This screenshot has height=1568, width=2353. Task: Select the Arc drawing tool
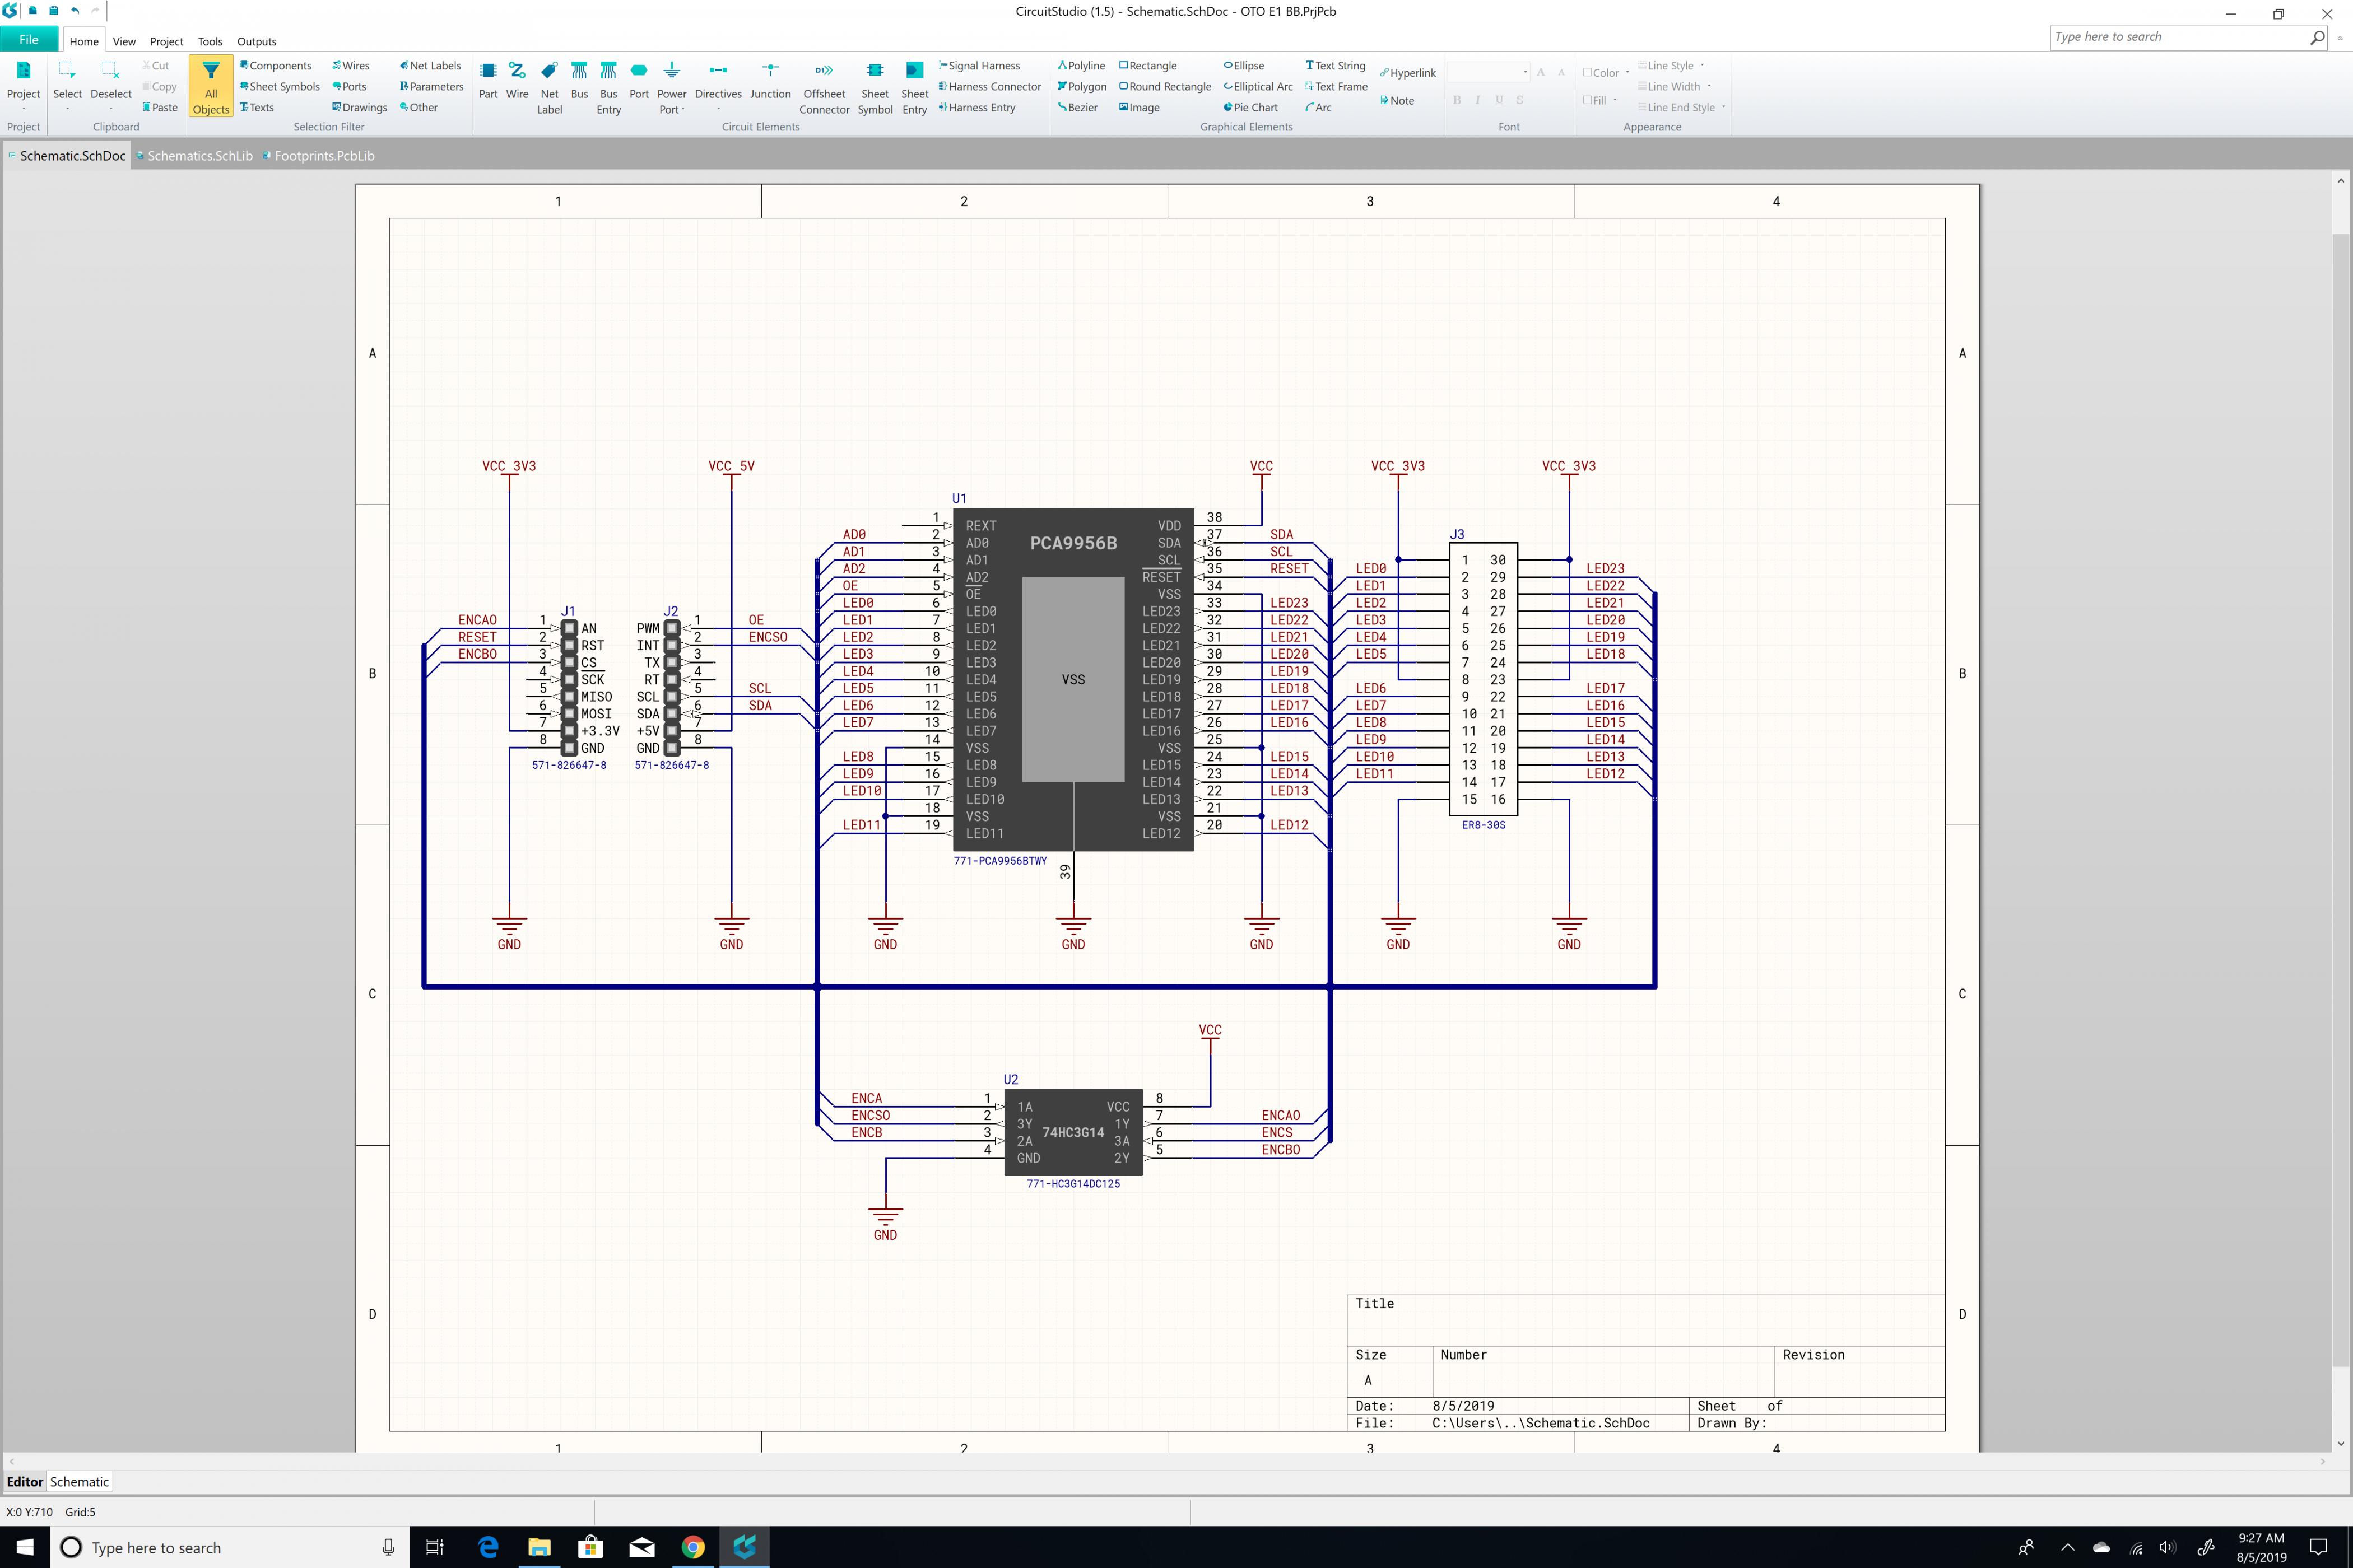tap(1318, 108)
